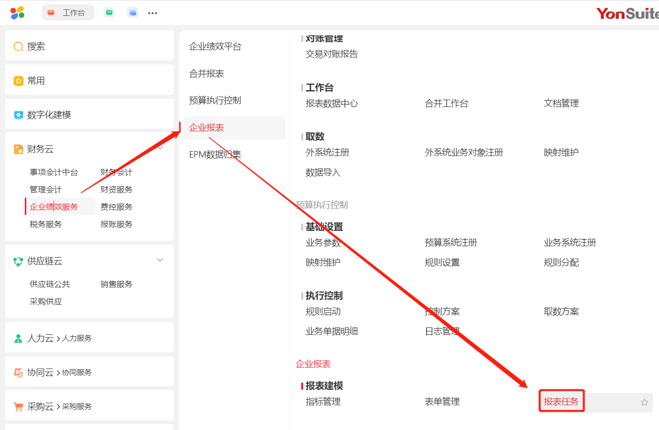Open 规则启动

[x=323, y=312]
